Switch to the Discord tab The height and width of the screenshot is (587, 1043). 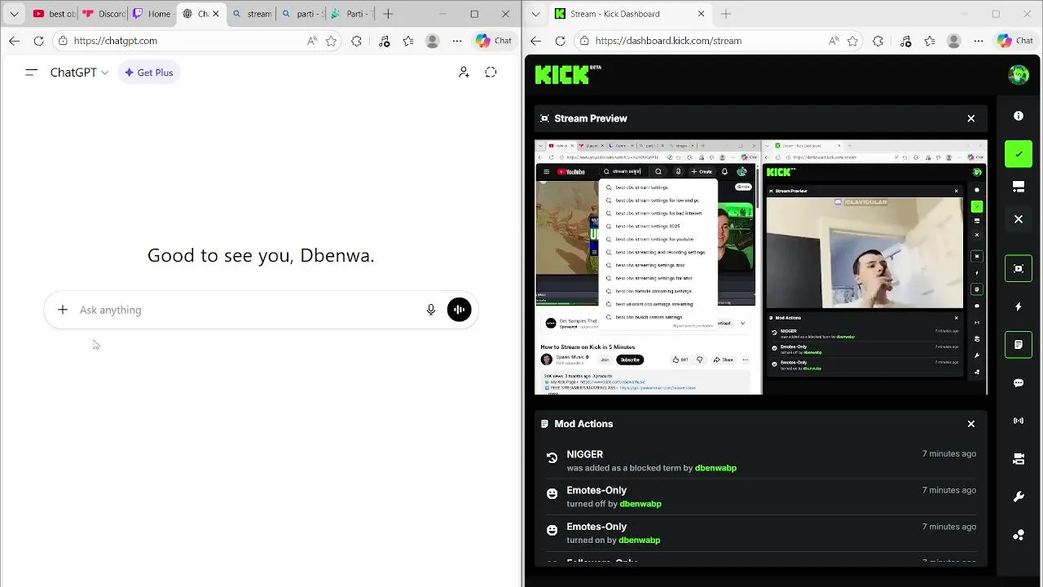[x=104, y=14]
